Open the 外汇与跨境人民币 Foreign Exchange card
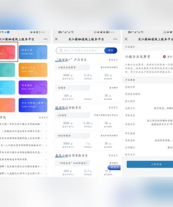The width and height of the screenshot is (173, 207). pyautogui.click(x=33, y=105)
